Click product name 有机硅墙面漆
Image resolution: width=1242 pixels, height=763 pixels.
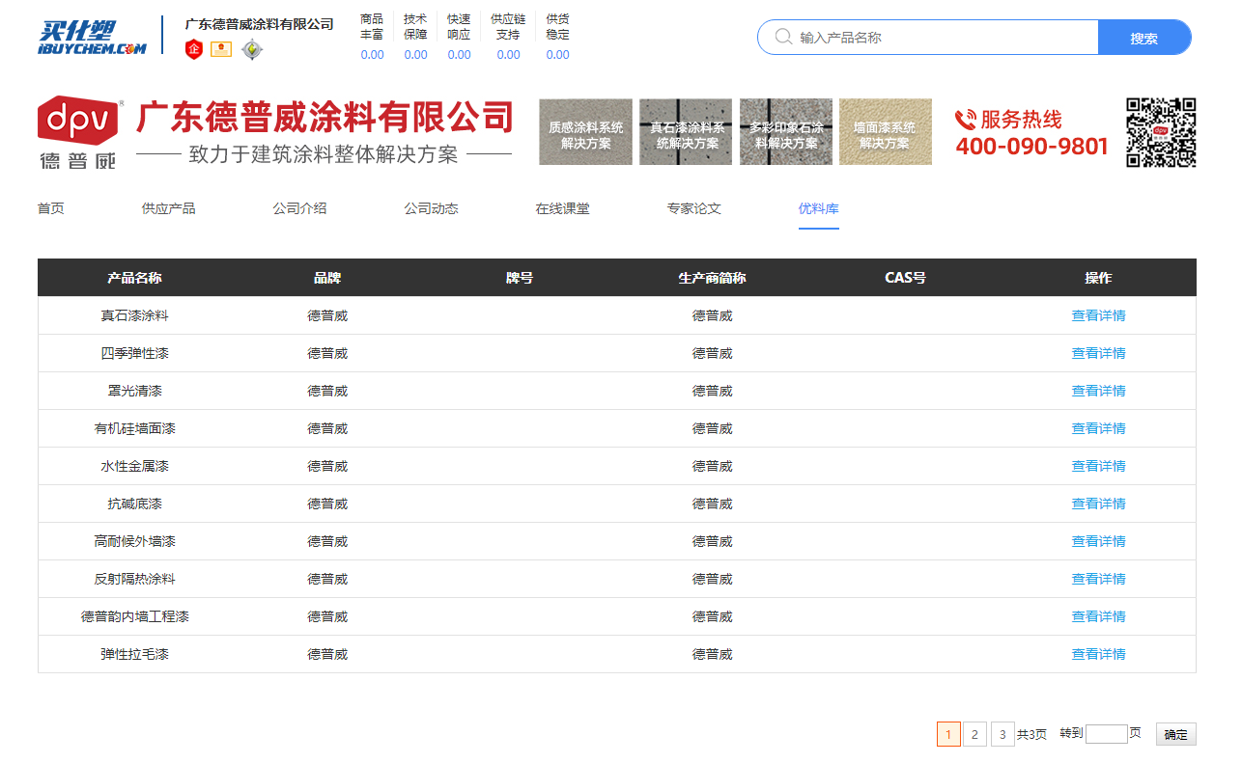tap(134, 428)
